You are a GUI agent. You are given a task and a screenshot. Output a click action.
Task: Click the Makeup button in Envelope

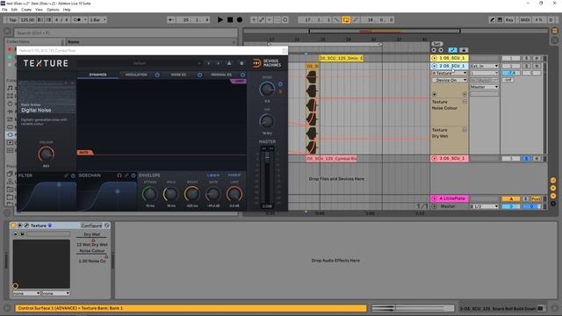[x=234, y=176]
